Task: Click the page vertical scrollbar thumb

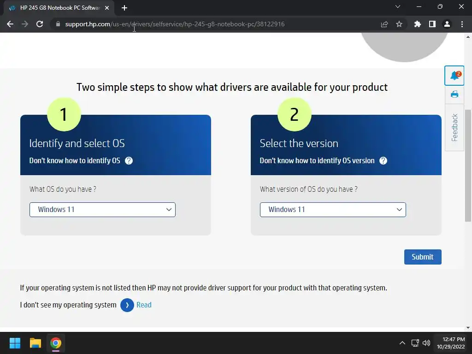Action: click(x=468, y=165)
